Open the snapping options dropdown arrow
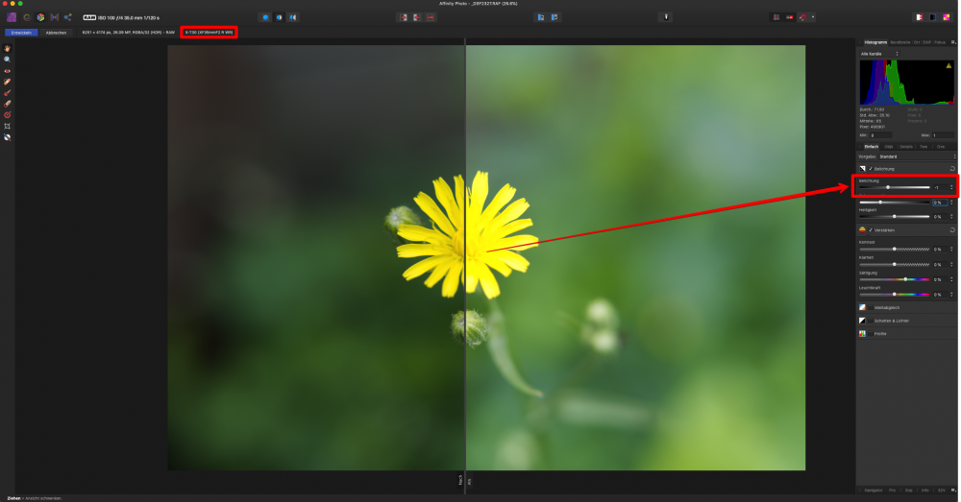The width and height of the screenshot is (961, 502). point(813,17)
